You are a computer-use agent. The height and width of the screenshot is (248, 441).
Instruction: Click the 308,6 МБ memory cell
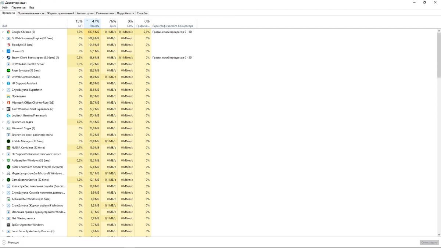92,38
